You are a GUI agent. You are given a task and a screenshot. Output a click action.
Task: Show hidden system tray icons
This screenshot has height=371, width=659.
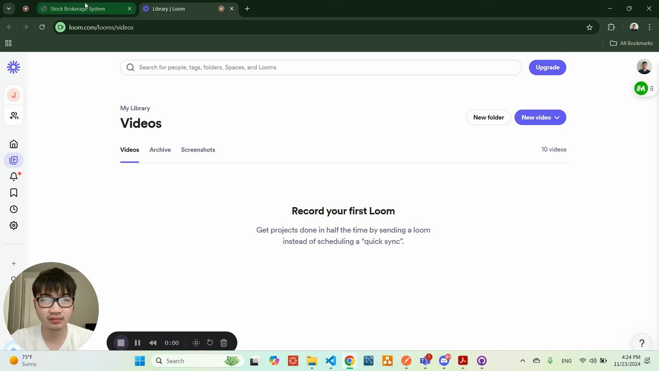pos(523,361)
